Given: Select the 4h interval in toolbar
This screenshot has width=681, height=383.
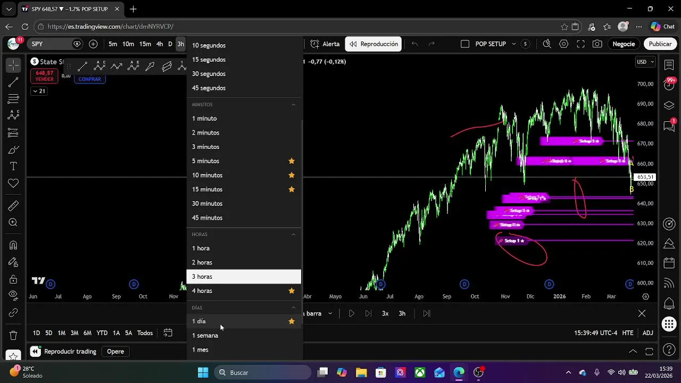Looking at the screenshot, I should (x=160, y=44).
